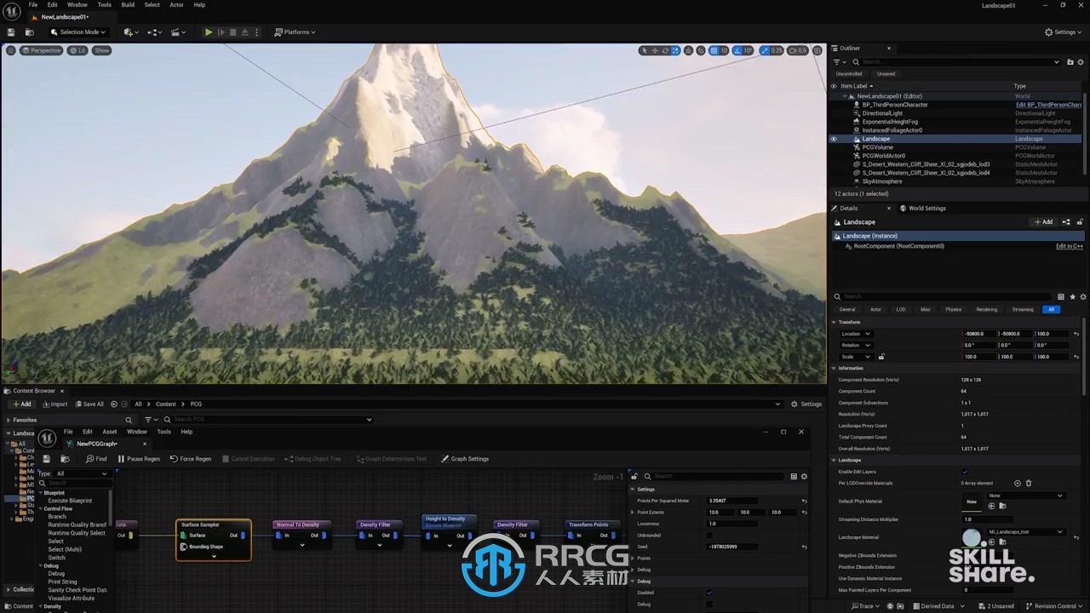Toggle scale snapping in viewport toolbar
The image size is (1090, 613).
pyautogui.click(x=765, y=50)
